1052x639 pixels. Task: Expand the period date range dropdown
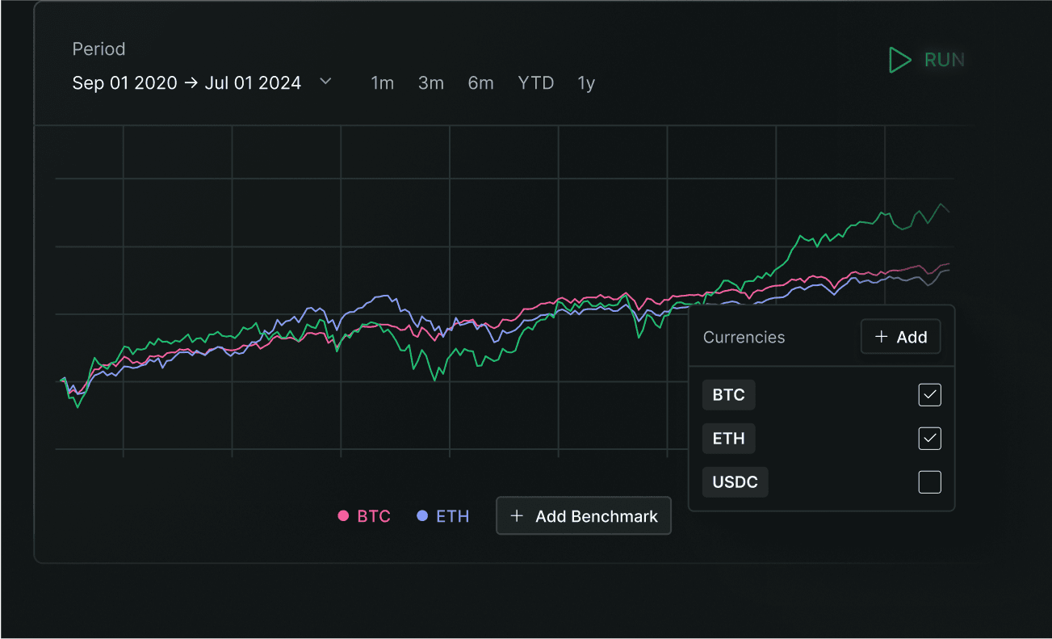[325, 82]
